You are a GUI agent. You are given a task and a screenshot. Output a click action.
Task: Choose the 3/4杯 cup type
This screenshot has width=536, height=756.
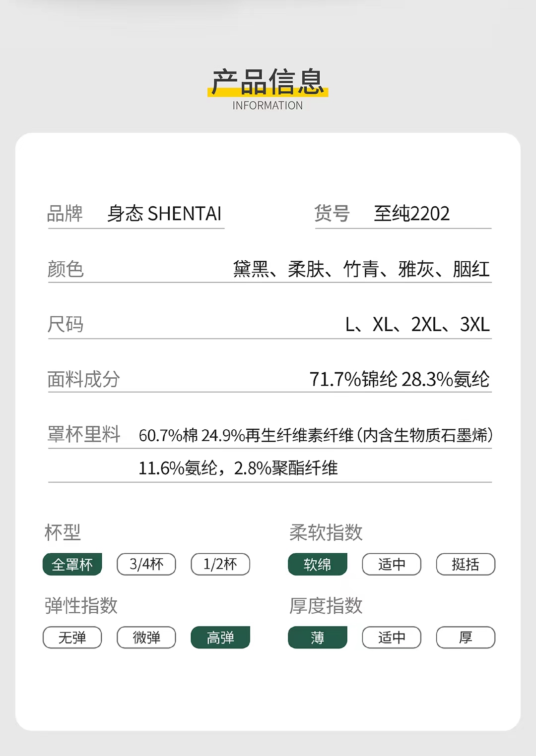(146, 564)
